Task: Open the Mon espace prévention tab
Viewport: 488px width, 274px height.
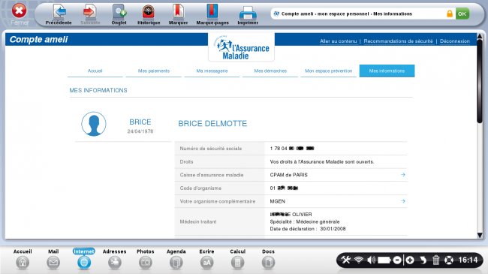Action: (328, 71)
